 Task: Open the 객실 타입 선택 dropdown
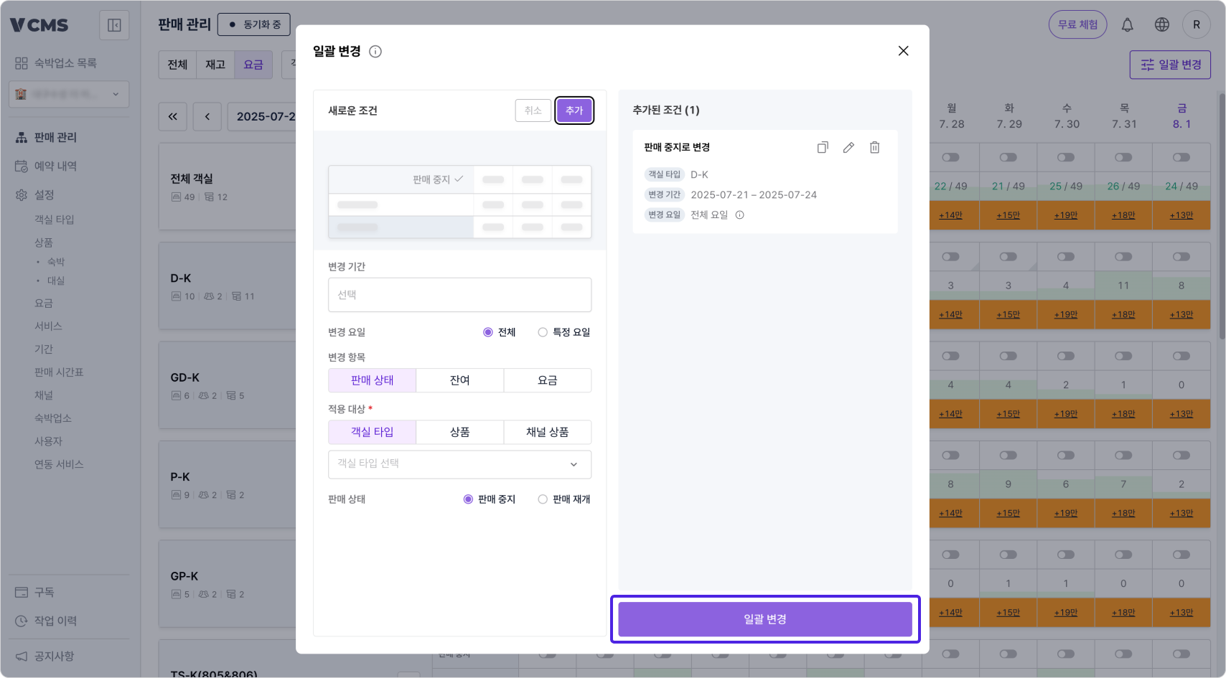(459, 464)
